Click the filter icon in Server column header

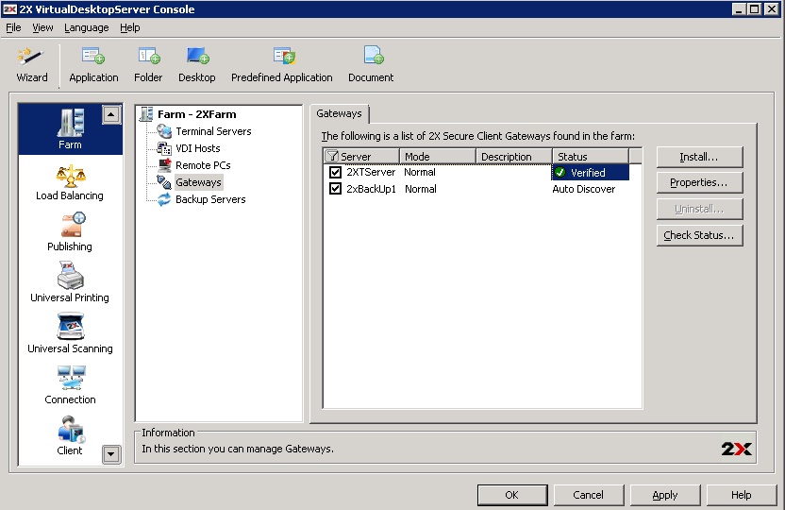pyautogui.click(x=331, y=157)
